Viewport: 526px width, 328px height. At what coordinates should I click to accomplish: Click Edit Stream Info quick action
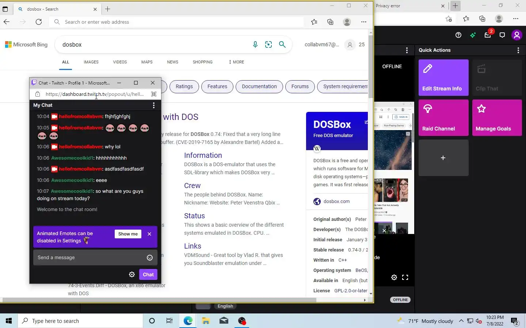443,78
